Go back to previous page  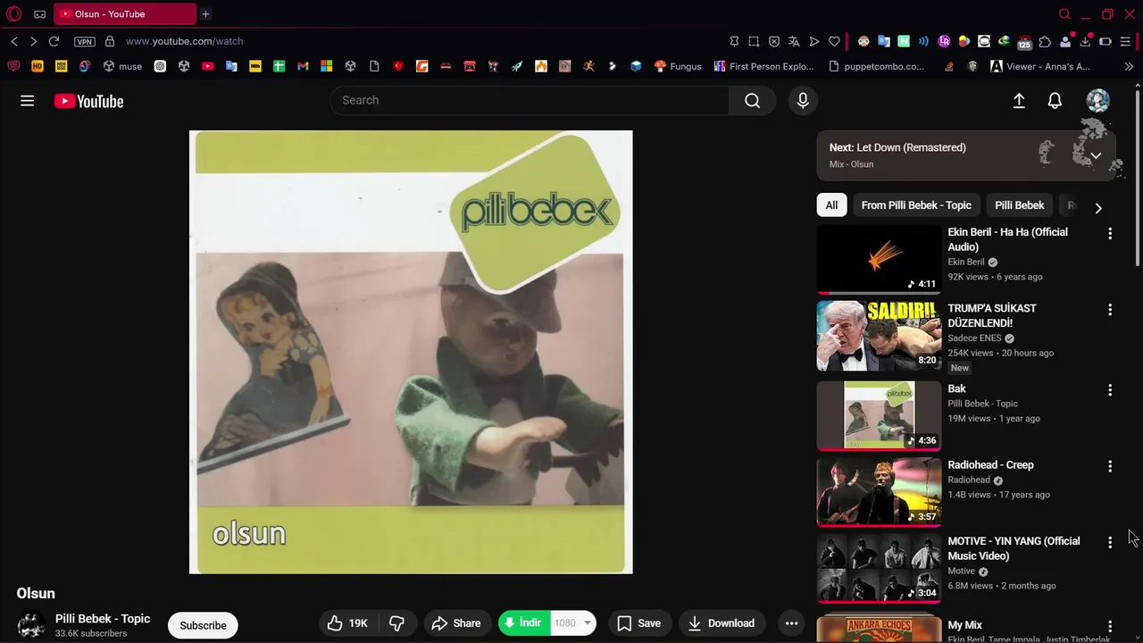coord(14,41)
